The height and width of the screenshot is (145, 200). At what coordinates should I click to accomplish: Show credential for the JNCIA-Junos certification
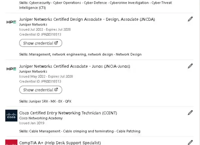pos(41,90)
